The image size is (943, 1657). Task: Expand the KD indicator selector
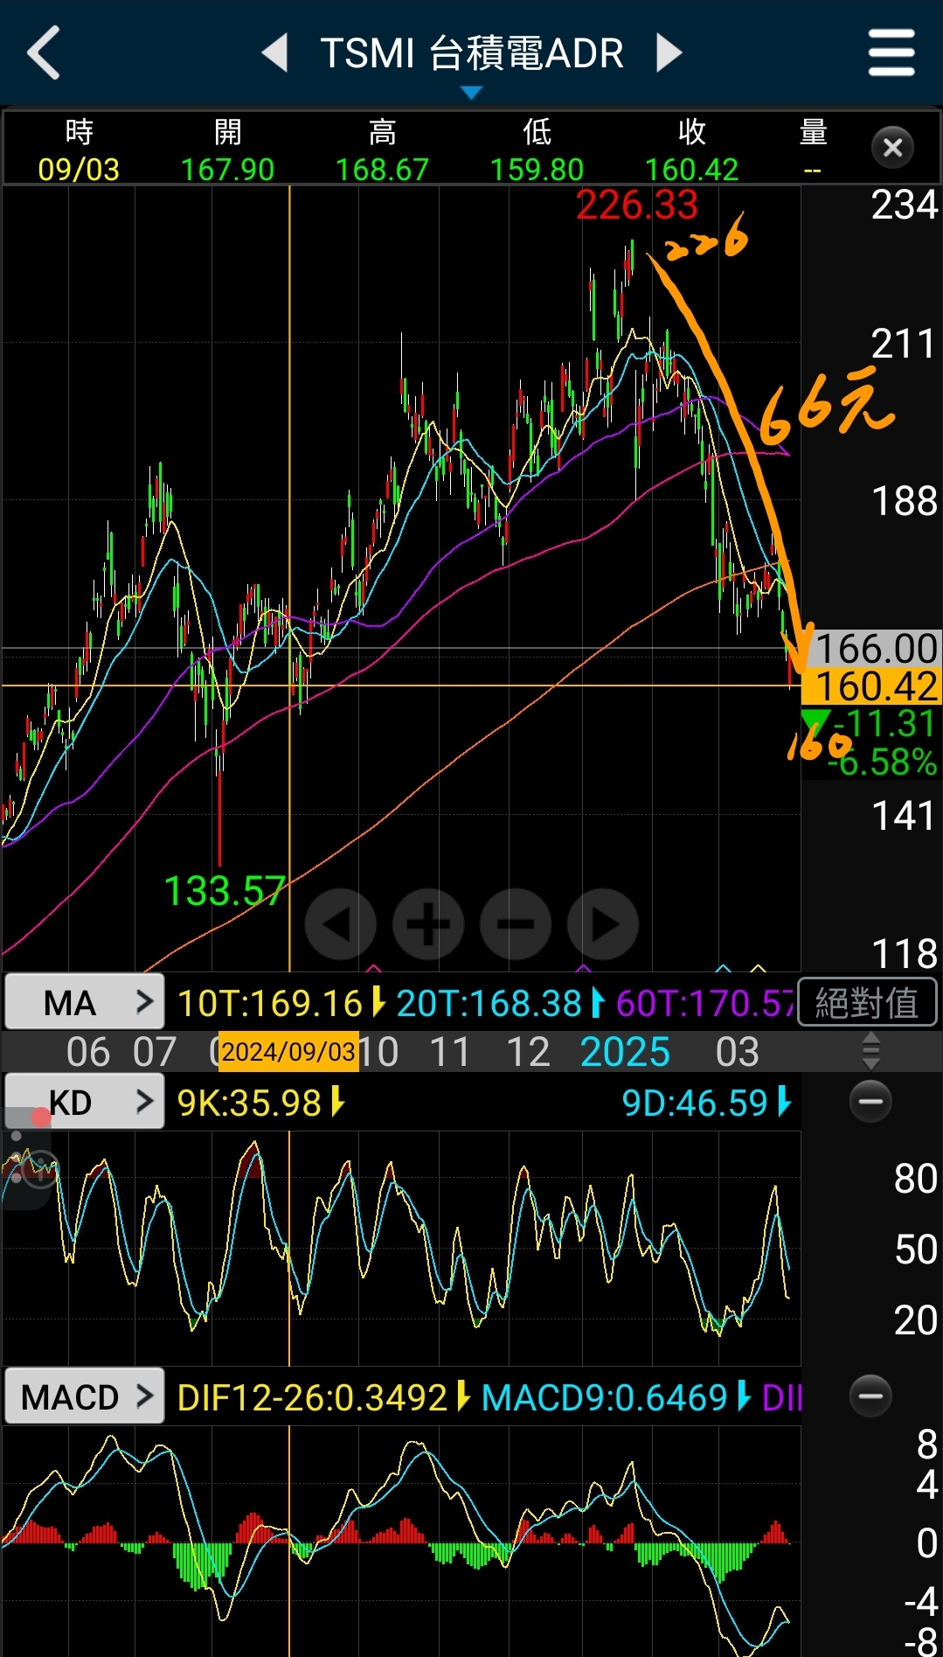pos(85,1103)
